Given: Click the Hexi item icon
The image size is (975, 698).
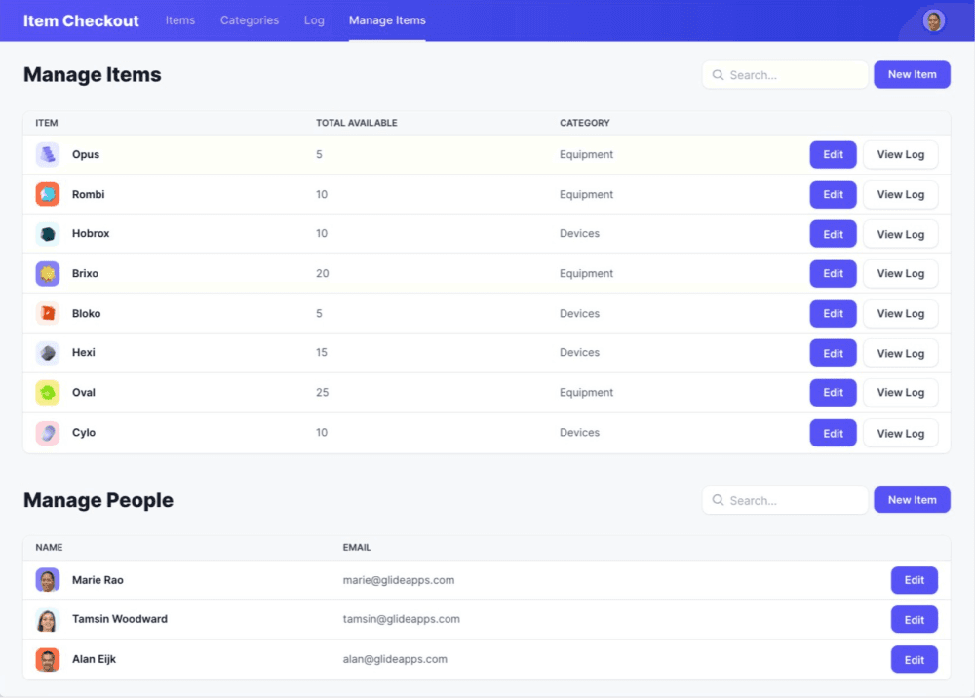Looking at the screenshot, I should pyautogui.click(x=47, y=353).
